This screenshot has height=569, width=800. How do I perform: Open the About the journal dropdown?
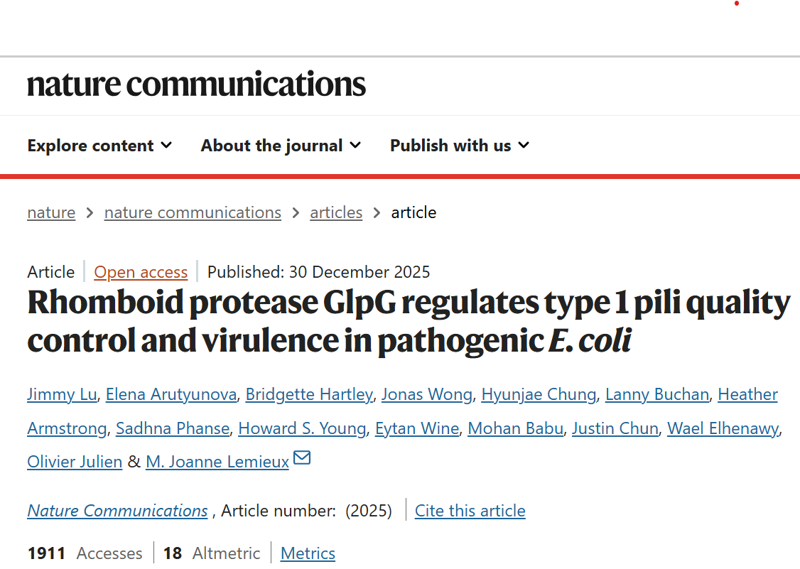281,146
